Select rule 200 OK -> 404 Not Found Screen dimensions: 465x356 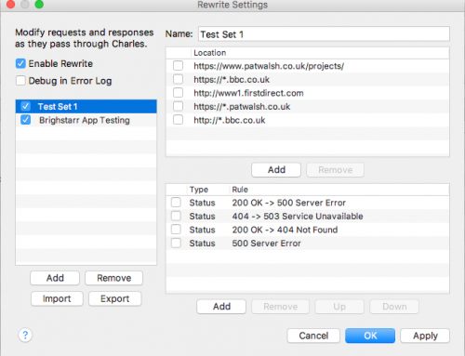[308, 230]
